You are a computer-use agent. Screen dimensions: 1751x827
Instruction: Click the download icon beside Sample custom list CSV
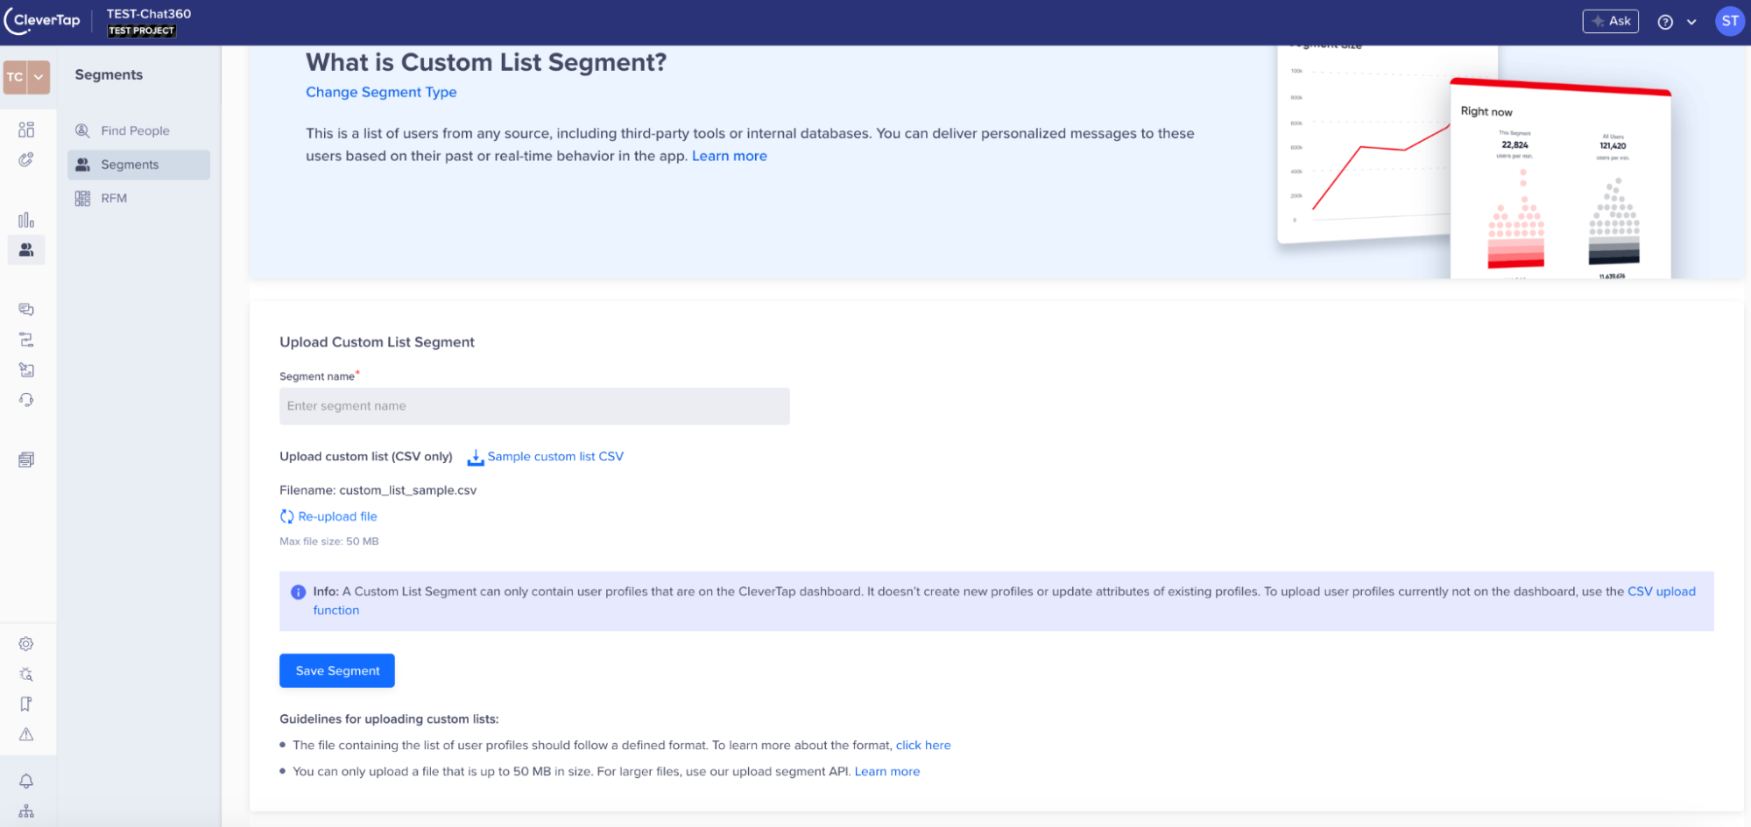coord(476,457)
